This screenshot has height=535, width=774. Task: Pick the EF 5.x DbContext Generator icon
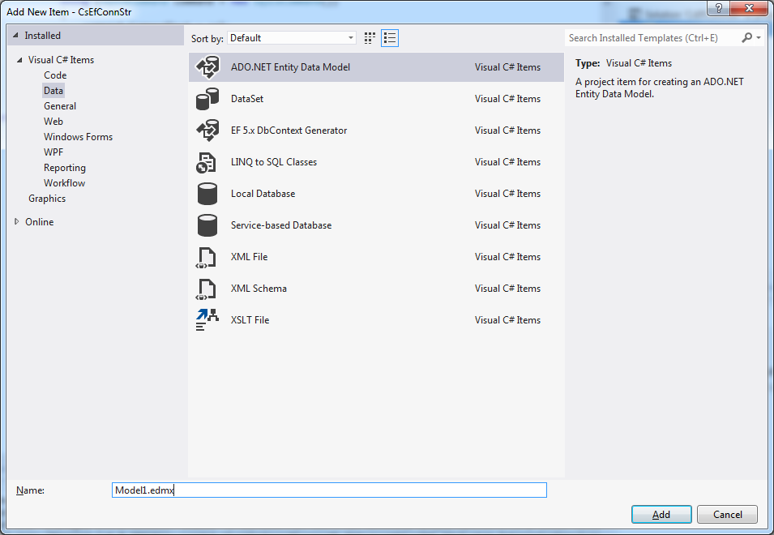click(x=207, y=131)
